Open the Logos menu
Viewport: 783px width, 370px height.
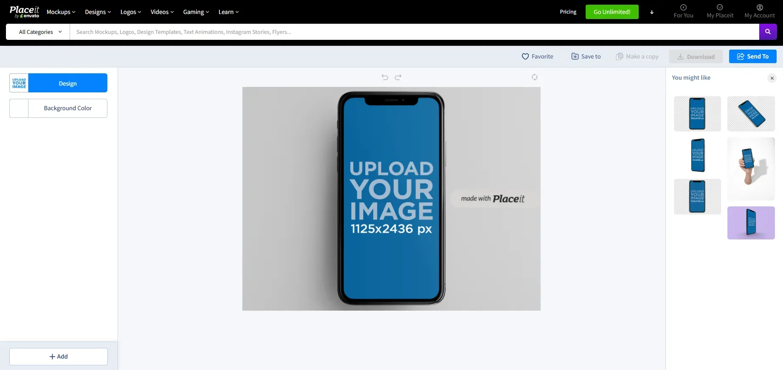130,12
